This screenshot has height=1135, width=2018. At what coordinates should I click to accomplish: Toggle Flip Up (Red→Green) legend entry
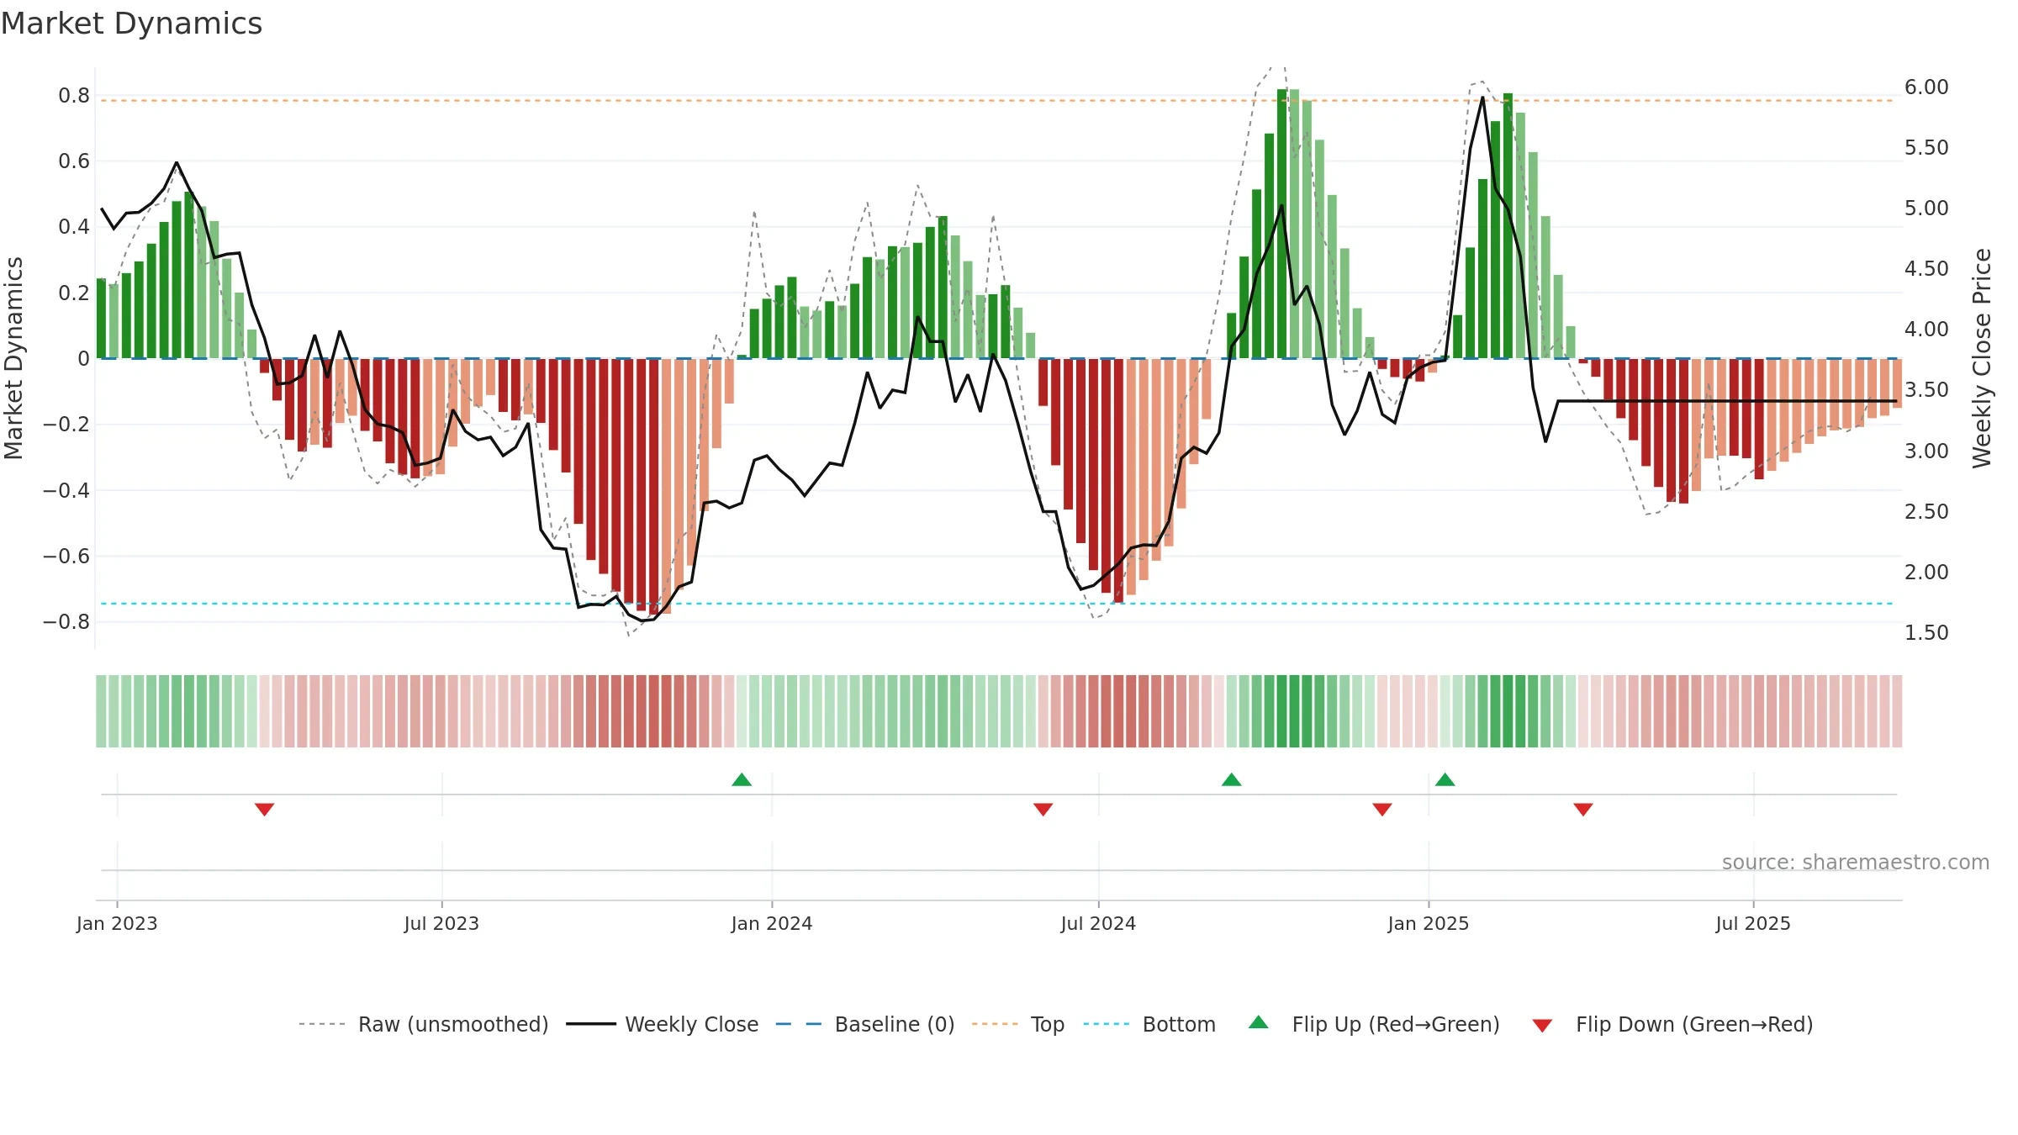coord(1374,1024)
